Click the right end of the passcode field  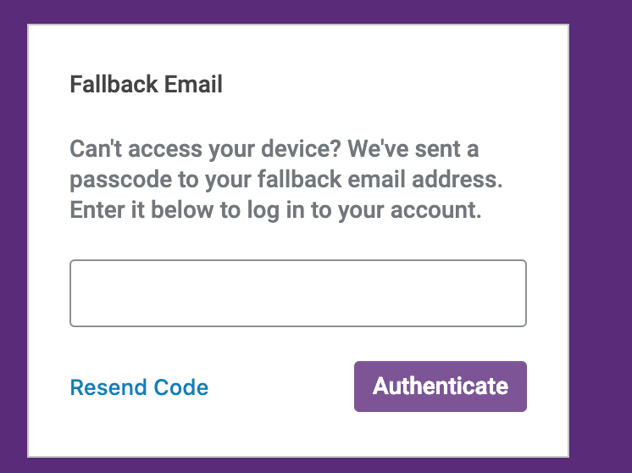tap(512, 293)
